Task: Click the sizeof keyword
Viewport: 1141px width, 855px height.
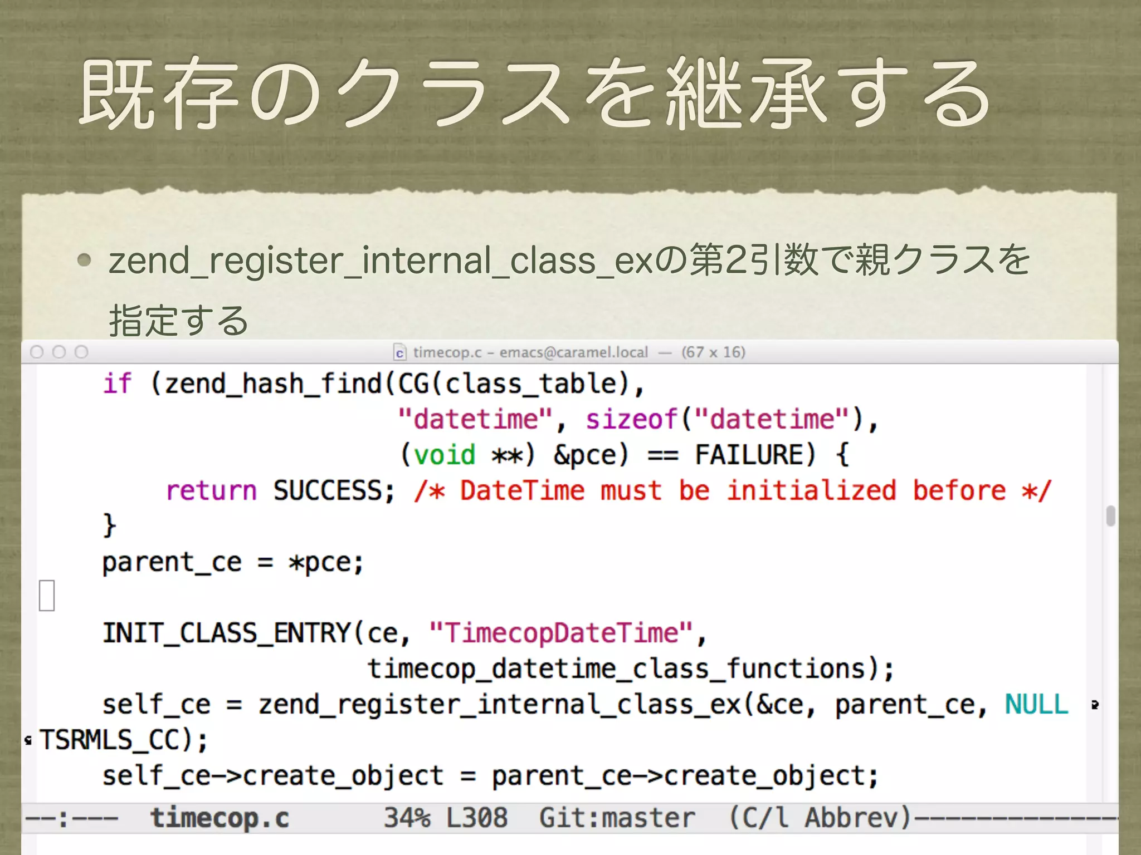Action: [631, 419]
